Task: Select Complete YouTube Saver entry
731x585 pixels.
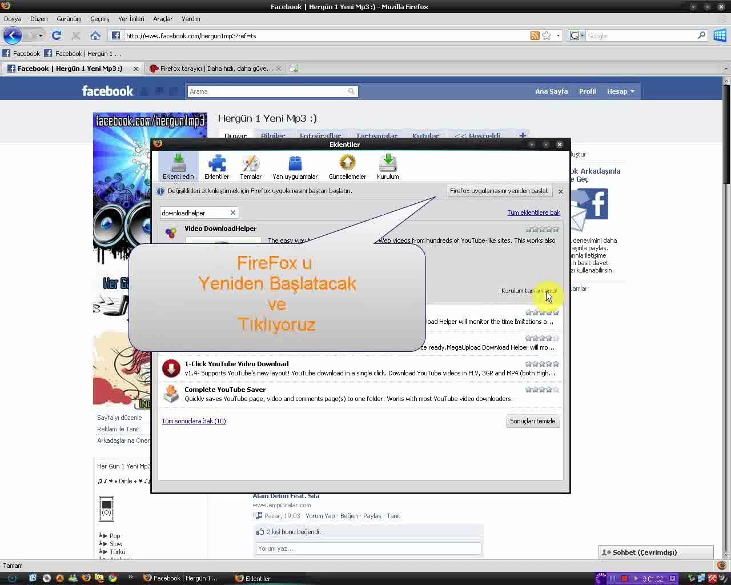Action: pos(360,394)
